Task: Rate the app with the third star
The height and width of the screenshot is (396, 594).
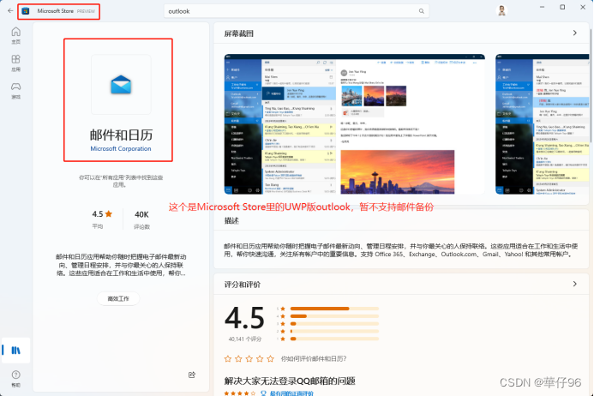Action: click(249, 358)
